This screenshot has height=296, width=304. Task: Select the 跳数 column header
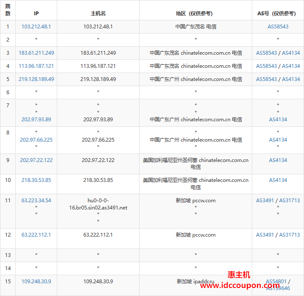click(x=8, y=10)
